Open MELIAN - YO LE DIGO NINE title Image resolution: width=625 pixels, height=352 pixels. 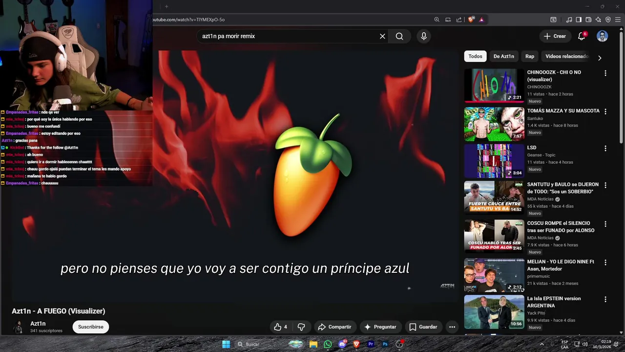click(561, 265)
